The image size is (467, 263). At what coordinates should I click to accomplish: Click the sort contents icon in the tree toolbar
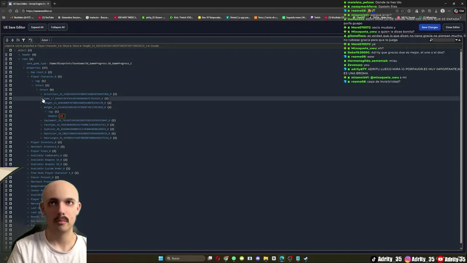(18, 40)
